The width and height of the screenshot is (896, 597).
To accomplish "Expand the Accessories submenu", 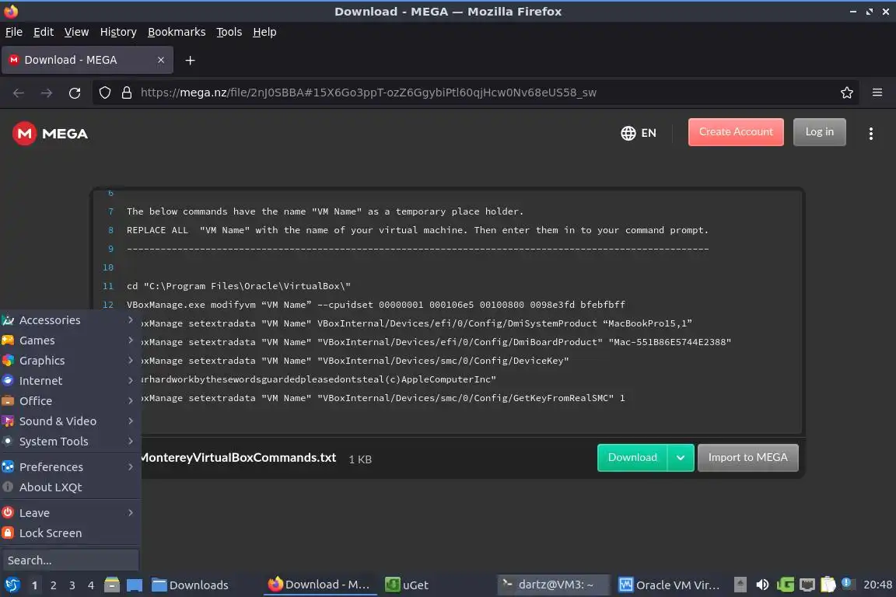I will point(70,320).
